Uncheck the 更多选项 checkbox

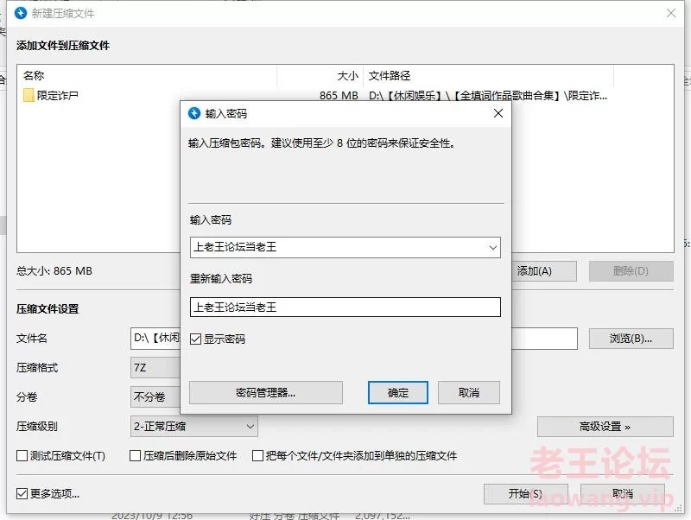(x=22, y=494)
